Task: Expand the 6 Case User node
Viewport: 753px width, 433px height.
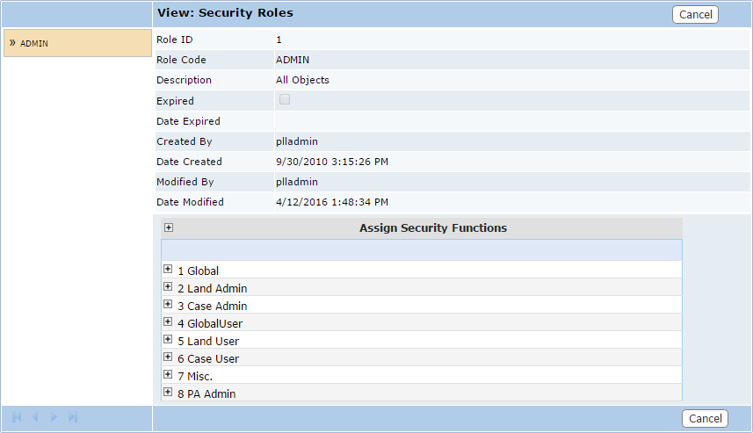Action: point(168,357)
